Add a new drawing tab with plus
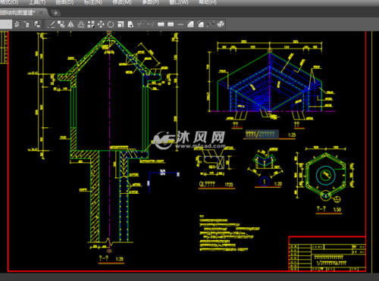 click(x=55, y=13)
